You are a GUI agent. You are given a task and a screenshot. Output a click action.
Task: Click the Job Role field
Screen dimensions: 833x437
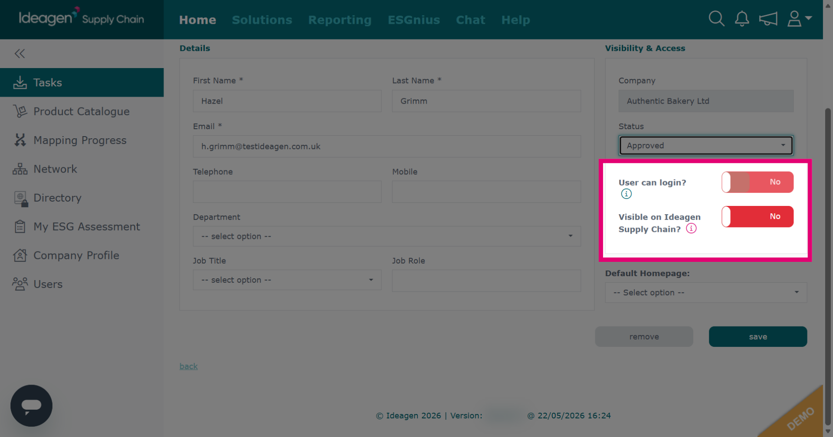486,280
